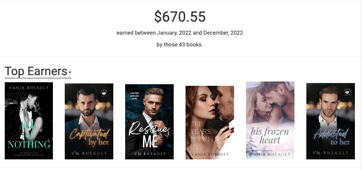The image size is (362, 170).
Task: Click the 'by those 43 books' text
Action: point(180,44)
